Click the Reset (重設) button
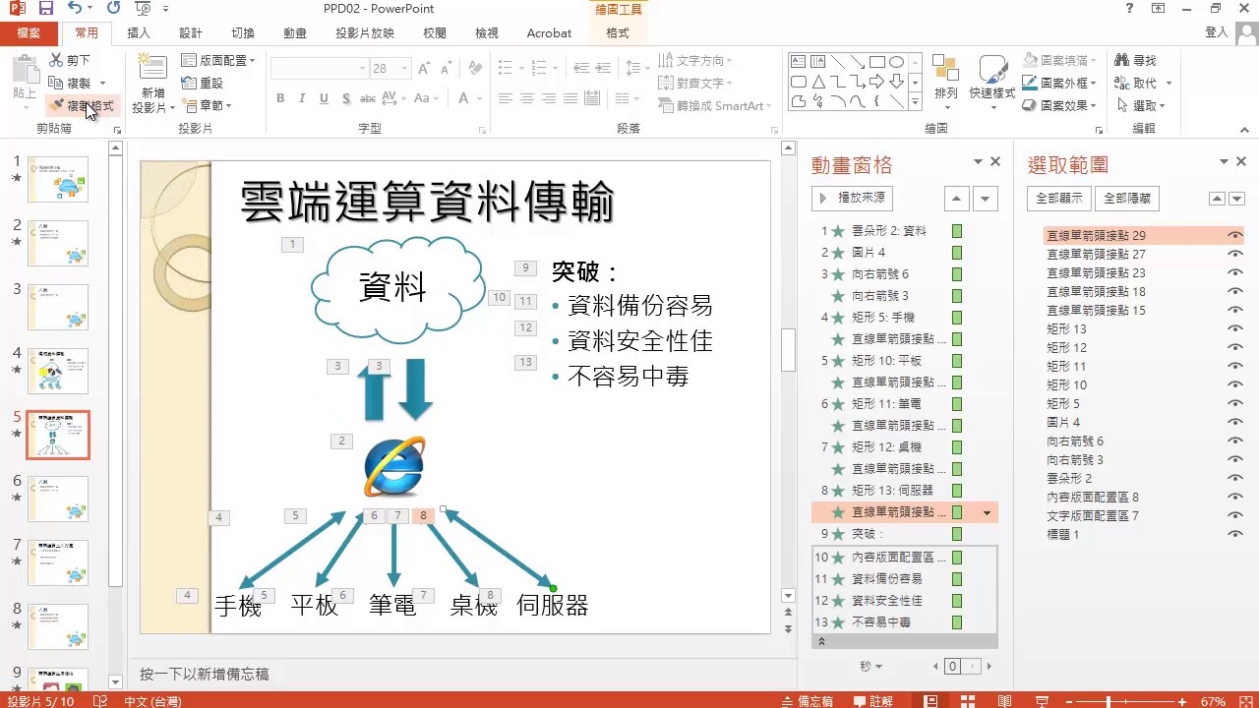Screen dimensions: 1259x708 click(202, 83)
